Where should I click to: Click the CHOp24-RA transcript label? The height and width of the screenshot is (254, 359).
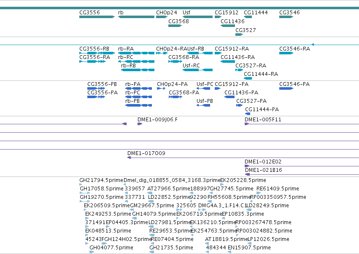(x=172, y=49)
